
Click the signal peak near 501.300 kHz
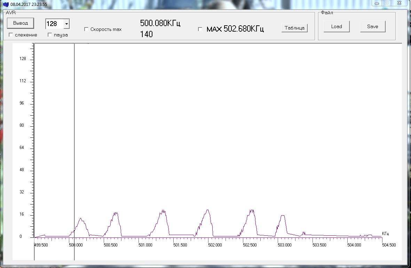point(163,211)
